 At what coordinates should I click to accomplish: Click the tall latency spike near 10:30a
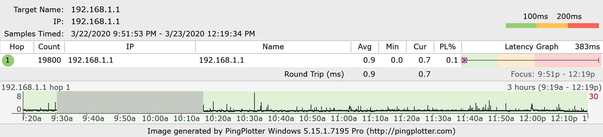(x=254, y=101)
